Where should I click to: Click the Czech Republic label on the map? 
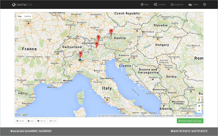tap(127, 13)
